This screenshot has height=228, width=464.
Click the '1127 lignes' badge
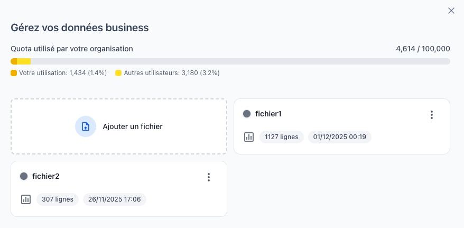pos(281,137)
